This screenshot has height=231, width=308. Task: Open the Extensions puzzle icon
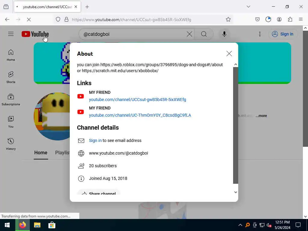tap(290, 19)
